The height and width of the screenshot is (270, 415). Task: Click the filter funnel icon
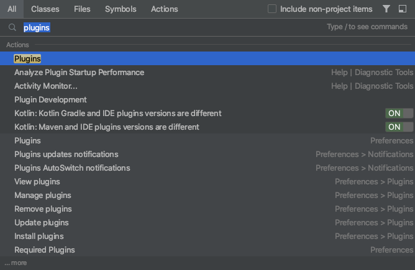(386, 9)
